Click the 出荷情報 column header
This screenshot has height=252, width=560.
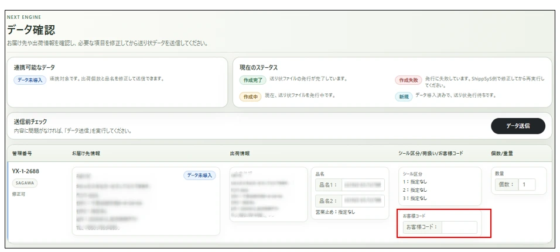pos(240,153)
